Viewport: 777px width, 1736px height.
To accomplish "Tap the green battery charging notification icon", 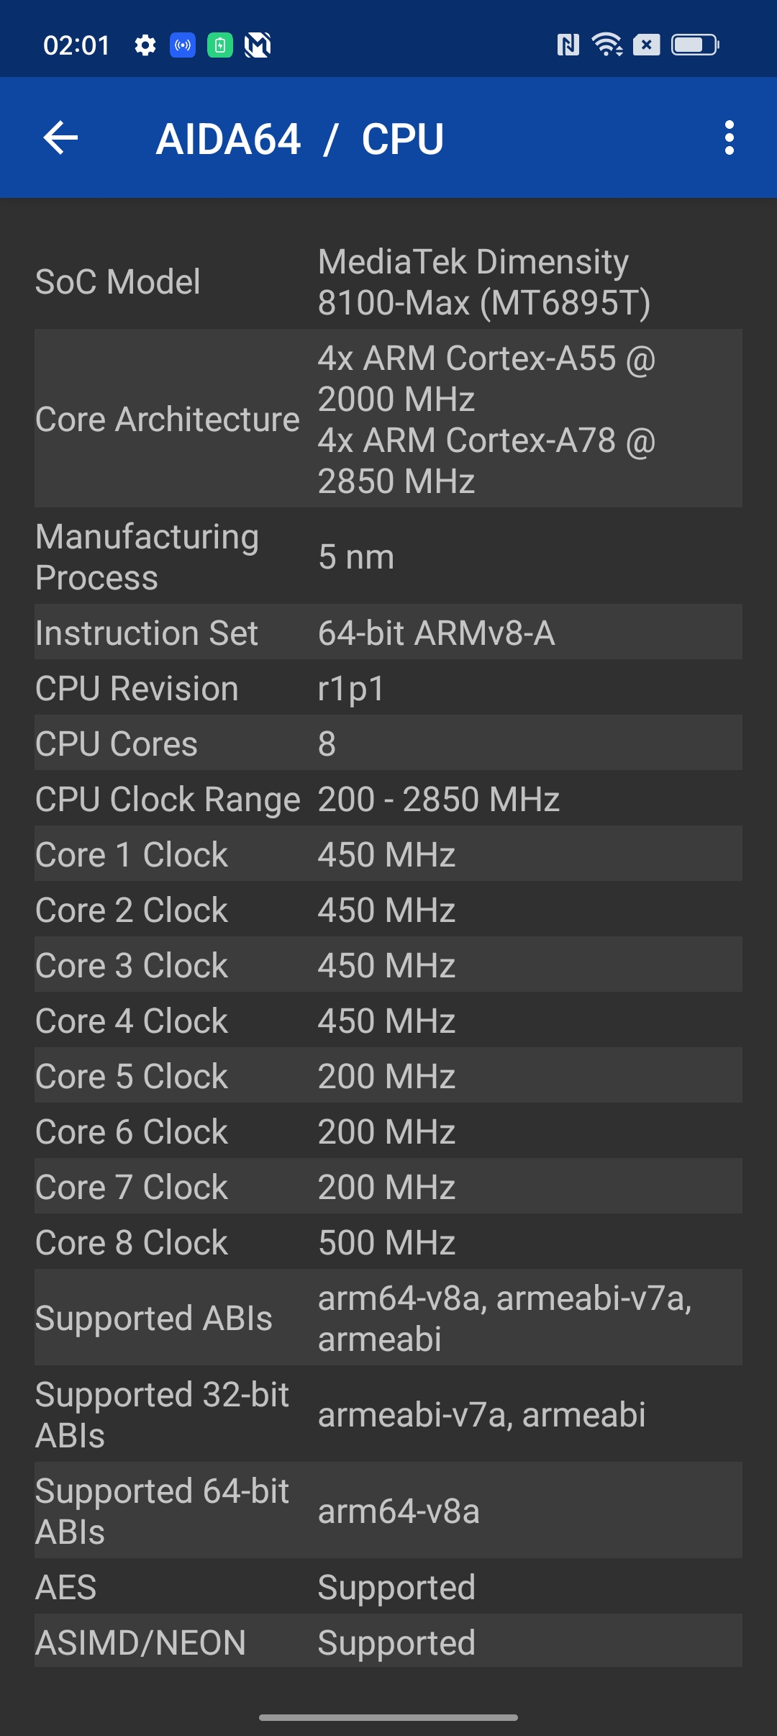I will 220,45.
